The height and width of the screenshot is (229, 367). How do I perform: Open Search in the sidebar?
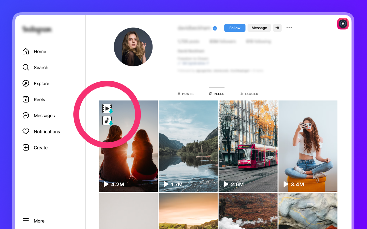point(36,68)
